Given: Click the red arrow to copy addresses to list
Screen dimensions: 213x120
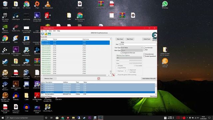Looking at the screenshot, I should click(113, 75).
